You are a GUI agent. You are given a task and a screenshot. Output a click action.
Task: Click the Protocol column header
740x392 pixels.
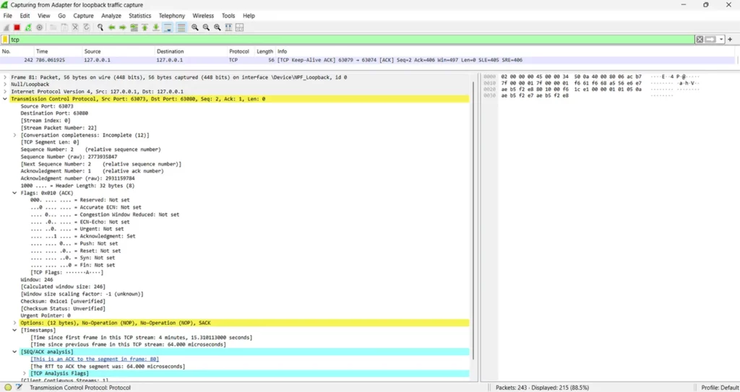pyautogui.click(x=239, y=51)
